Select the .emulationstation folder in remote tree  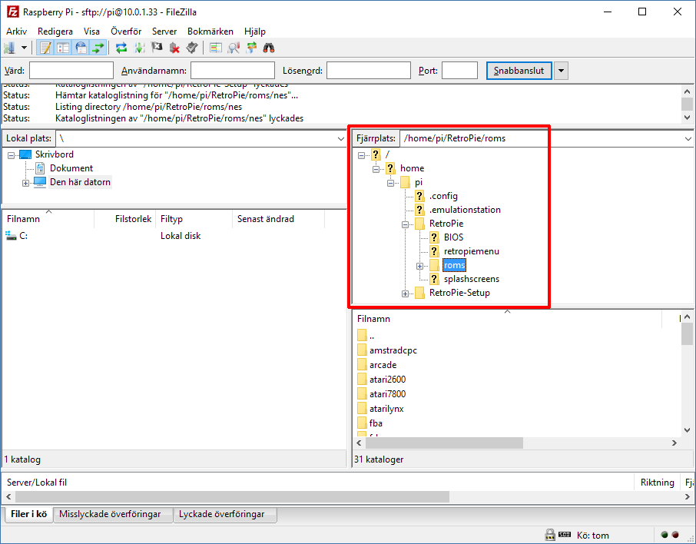tap(465, 210)
